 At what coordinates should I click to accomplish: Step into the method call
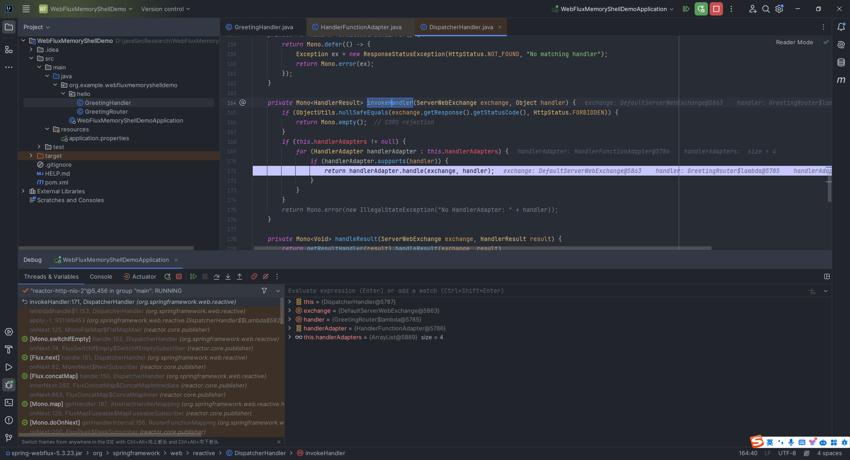coord(228,277)
